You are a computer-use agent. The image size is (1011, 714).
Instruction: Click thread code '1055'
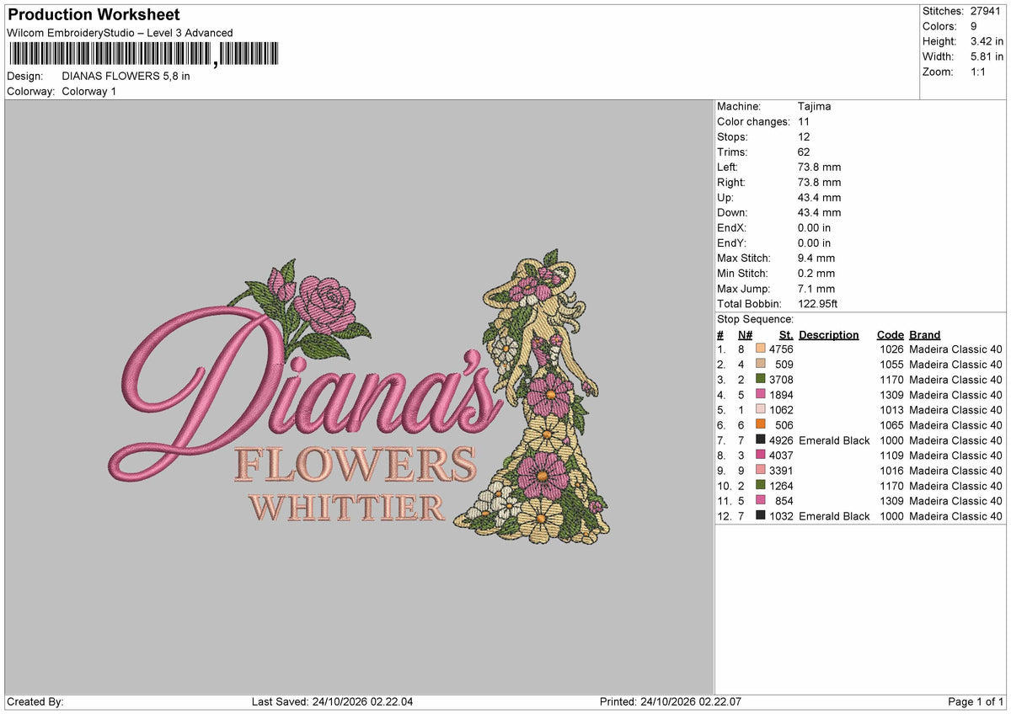891,365
